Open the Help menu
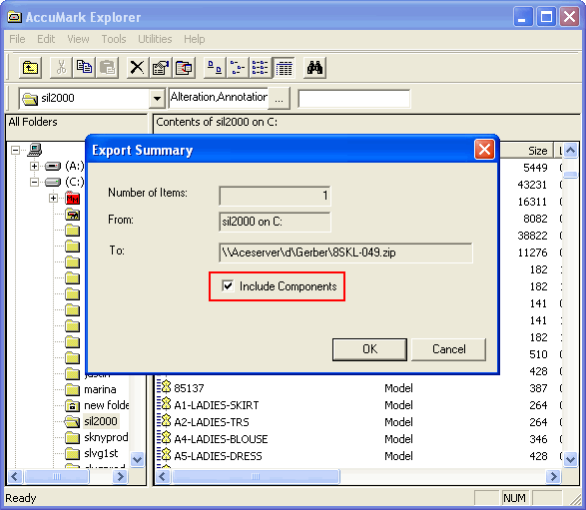586x510 pixels. [x=195, y=39]
